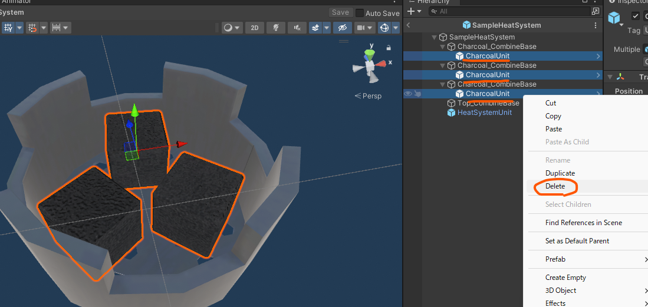This screenshot has width=648, height=307.
Task: Collapse the SampleHeatSystem root node
Action: (434, 37)
